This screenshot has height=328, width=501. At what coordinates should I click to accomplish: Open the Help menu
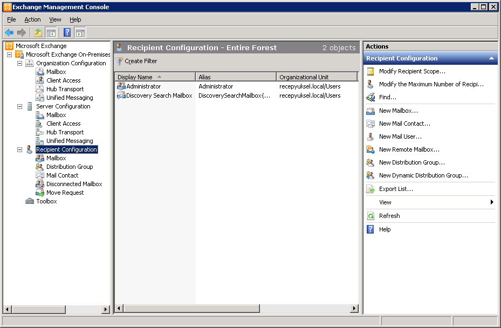tap(76, 19)
